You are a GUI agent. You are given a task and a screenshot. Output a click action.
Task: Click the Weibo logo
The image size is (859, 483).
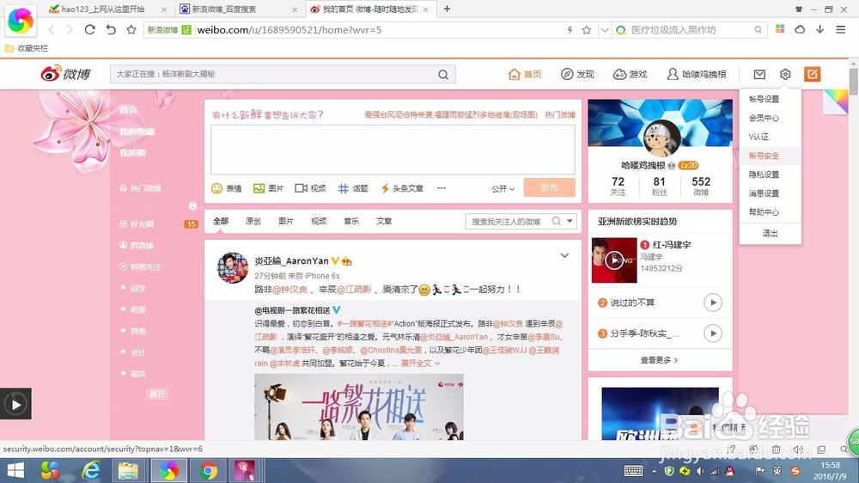pyautogui.click(x=65, y=73)
